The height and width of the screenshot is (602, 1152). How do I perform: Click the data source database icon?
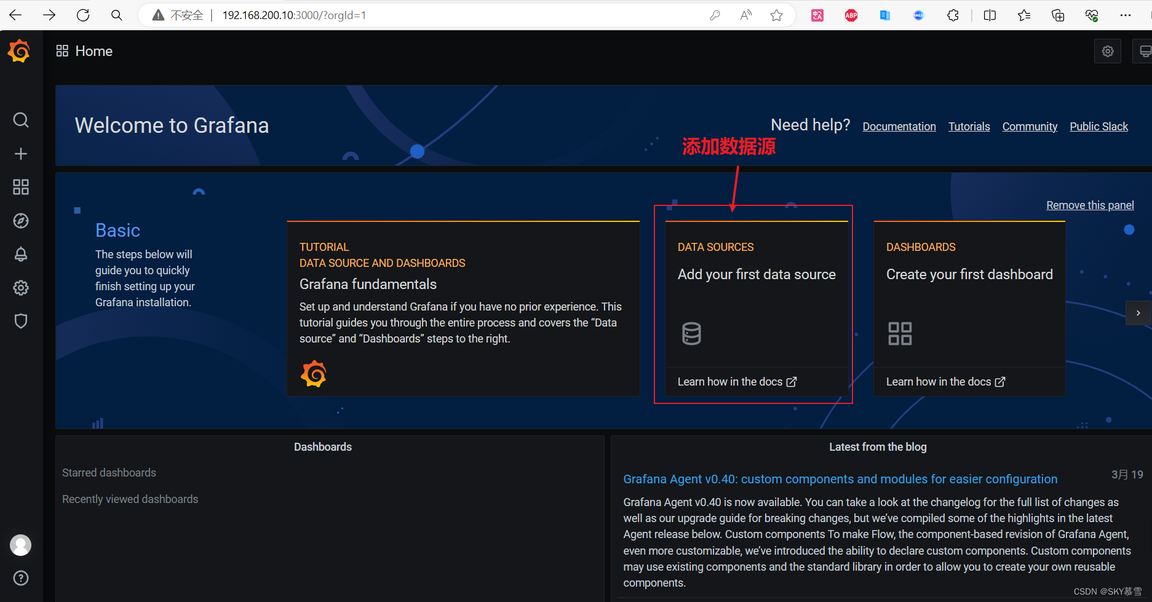[691, 333]
